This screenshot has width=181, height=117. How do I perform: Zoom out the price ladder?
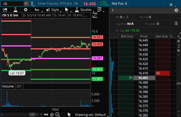(x=178, y=51)
